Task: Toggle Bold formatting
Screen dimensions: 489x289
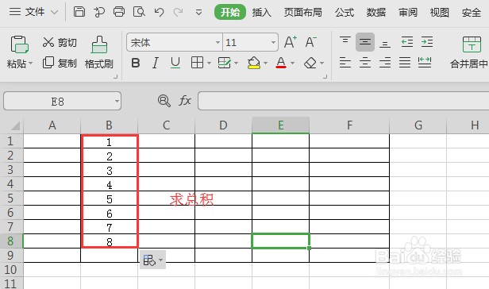Action: [136, 63]
